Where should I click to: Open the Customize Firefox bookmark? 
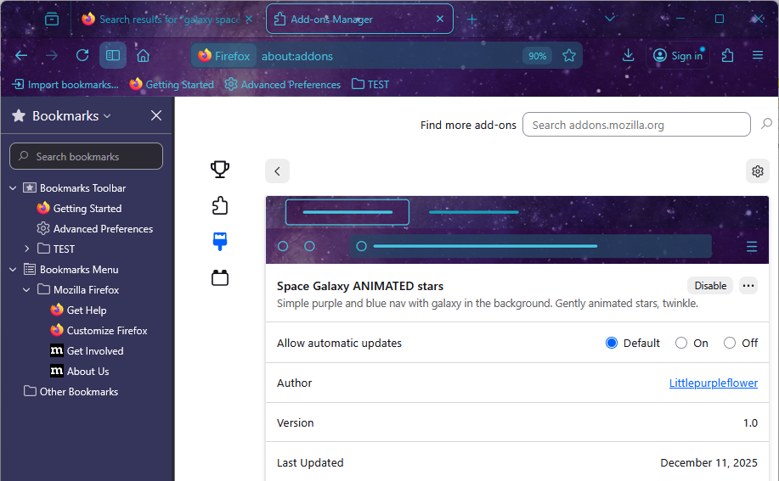tap(99, 330)
